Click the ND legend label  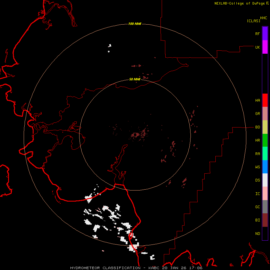point(257,234)
